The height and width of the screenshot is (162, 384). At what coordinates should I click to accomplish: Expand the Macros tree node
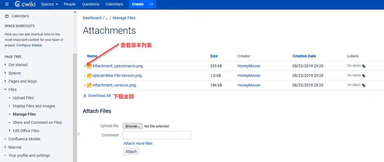5,147
